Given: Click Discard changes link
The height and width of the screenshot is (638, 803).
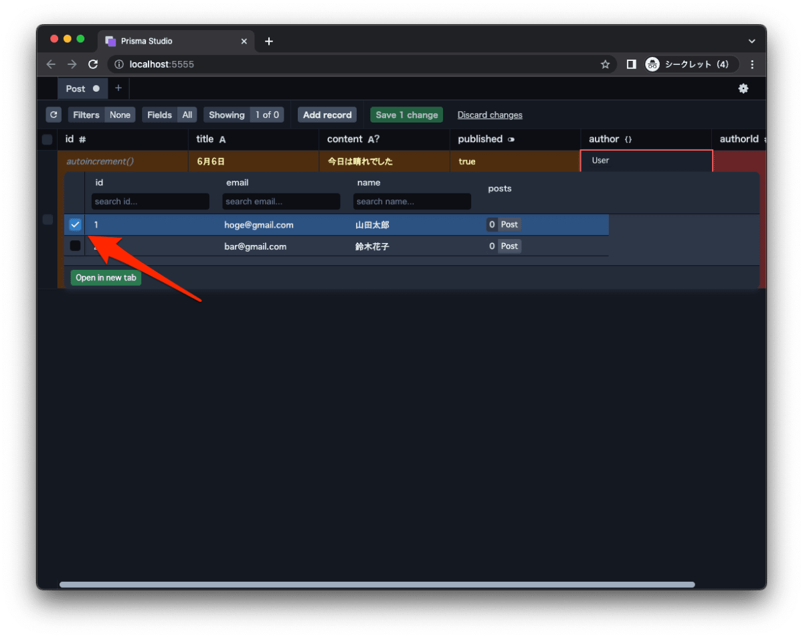Looking at the screenshot, I should pos(490,115).
